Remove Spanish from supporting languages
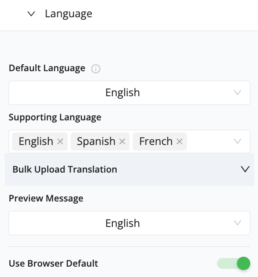 (x=122, y=142)
